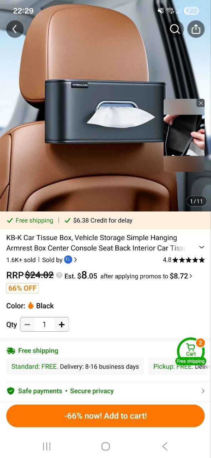The width and height of the screenshot is (211, 458).
Task: Open seller details chevron next to Sold by
Action: 75,260
